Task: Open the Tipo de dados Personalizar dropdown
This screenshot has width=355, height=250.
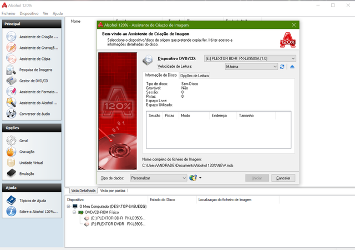Action: [159, 178]
